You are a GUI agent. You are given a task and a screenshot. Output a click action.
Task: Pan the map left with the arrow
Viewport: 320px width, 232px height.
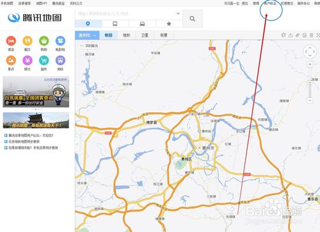point(306,52)
